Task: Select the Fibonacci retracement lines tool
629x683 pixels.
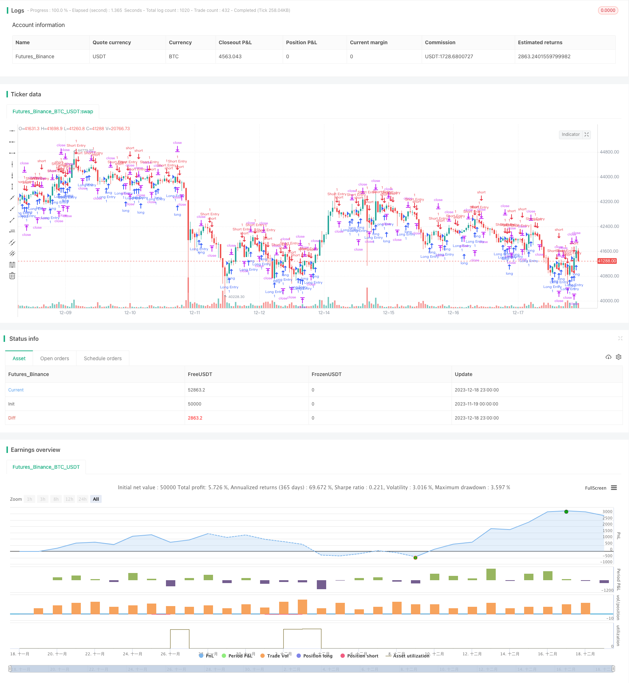Action: click(x=12, y=265)
